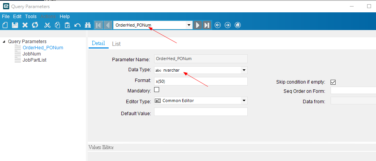Go to the previous record
Image resolution: width=376 pixels, height=161 pixels.
pos(108,25)
